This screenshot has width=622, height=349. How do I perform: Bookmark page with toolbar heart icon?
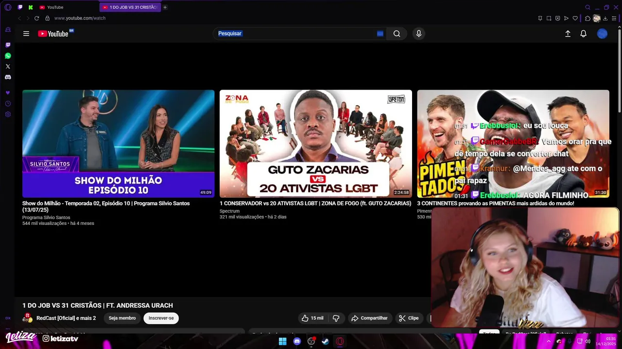pos(575,18)
